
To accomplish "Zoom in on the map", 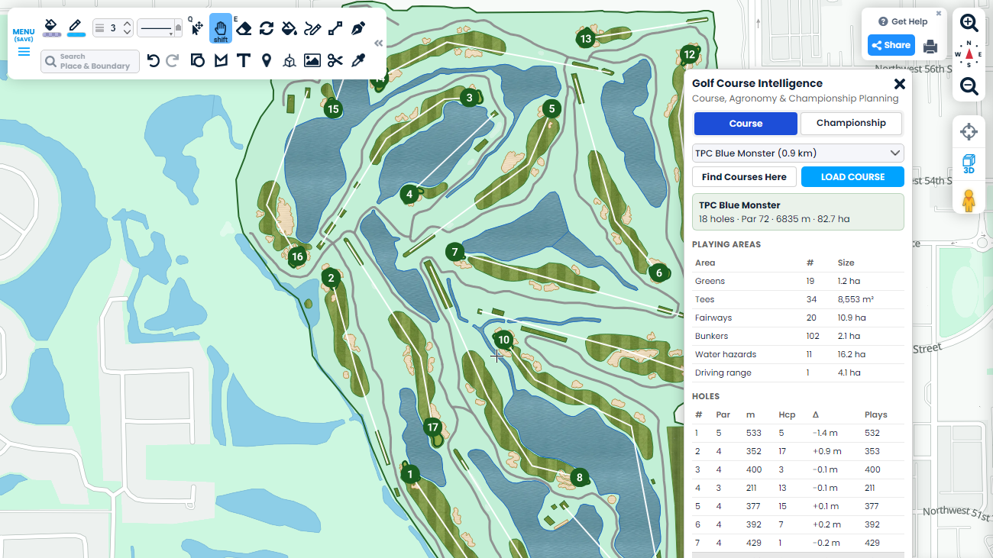I will 969,23.
